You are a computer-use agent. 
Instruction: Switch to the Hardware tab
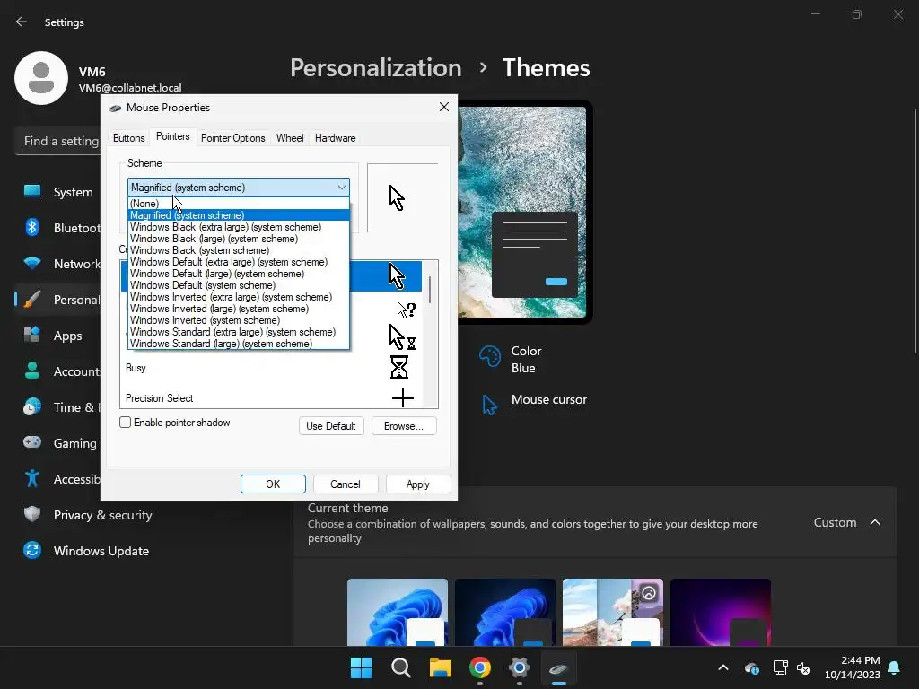336,138
